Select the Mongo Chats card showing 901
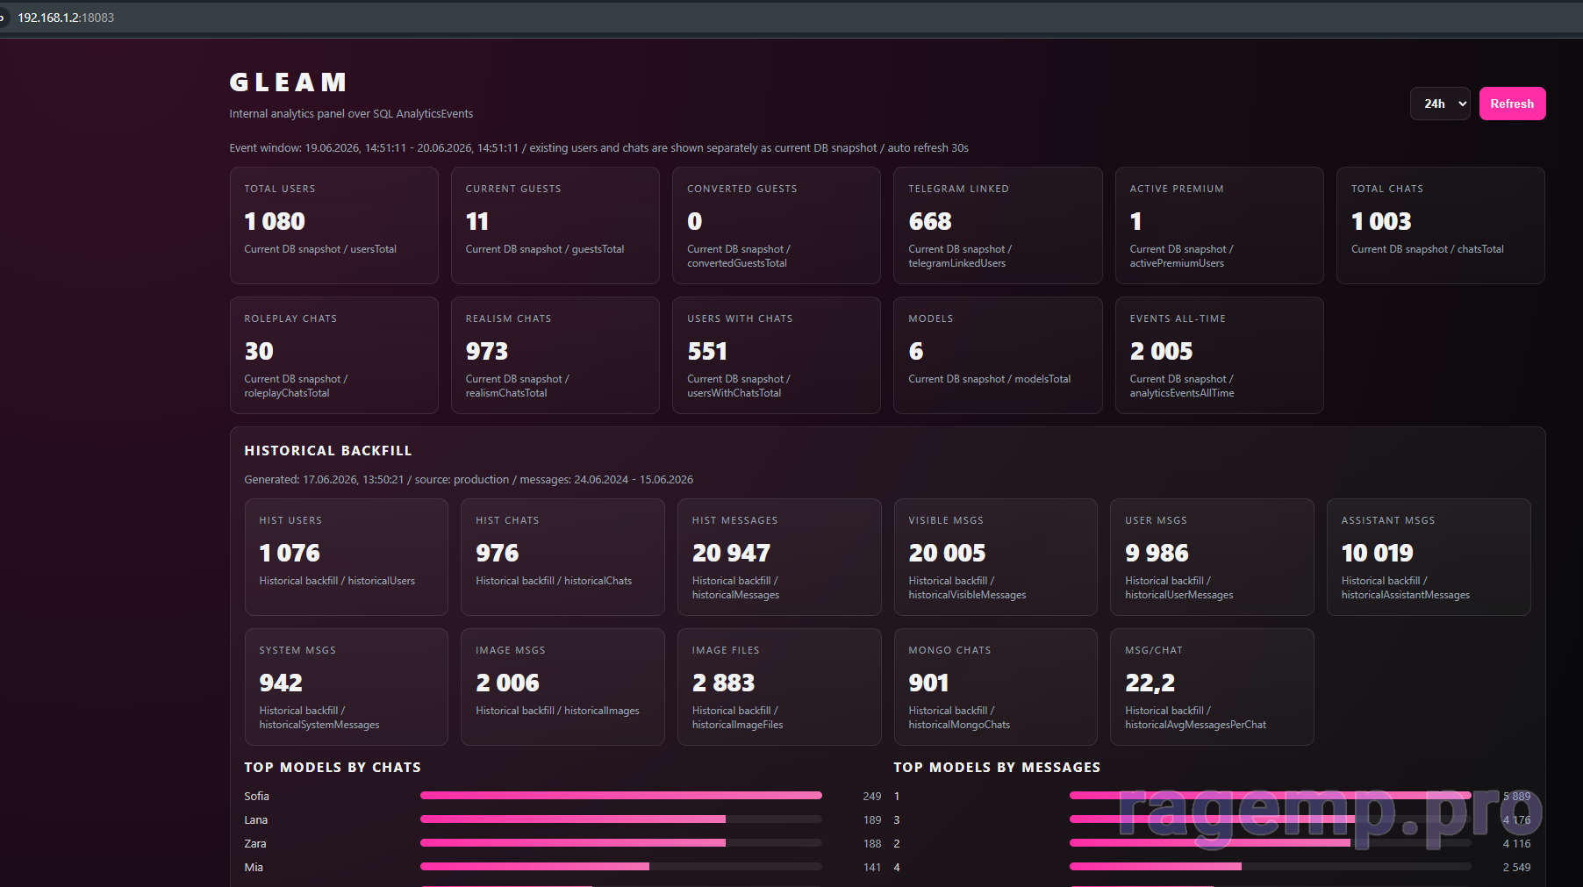 point(995,687)
